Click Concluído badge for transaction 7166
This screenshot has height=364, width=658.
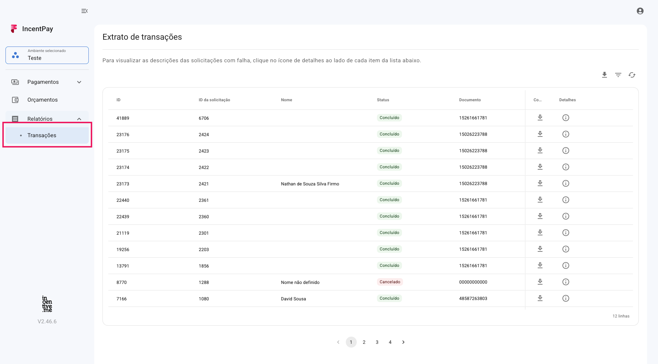point(389,298)
